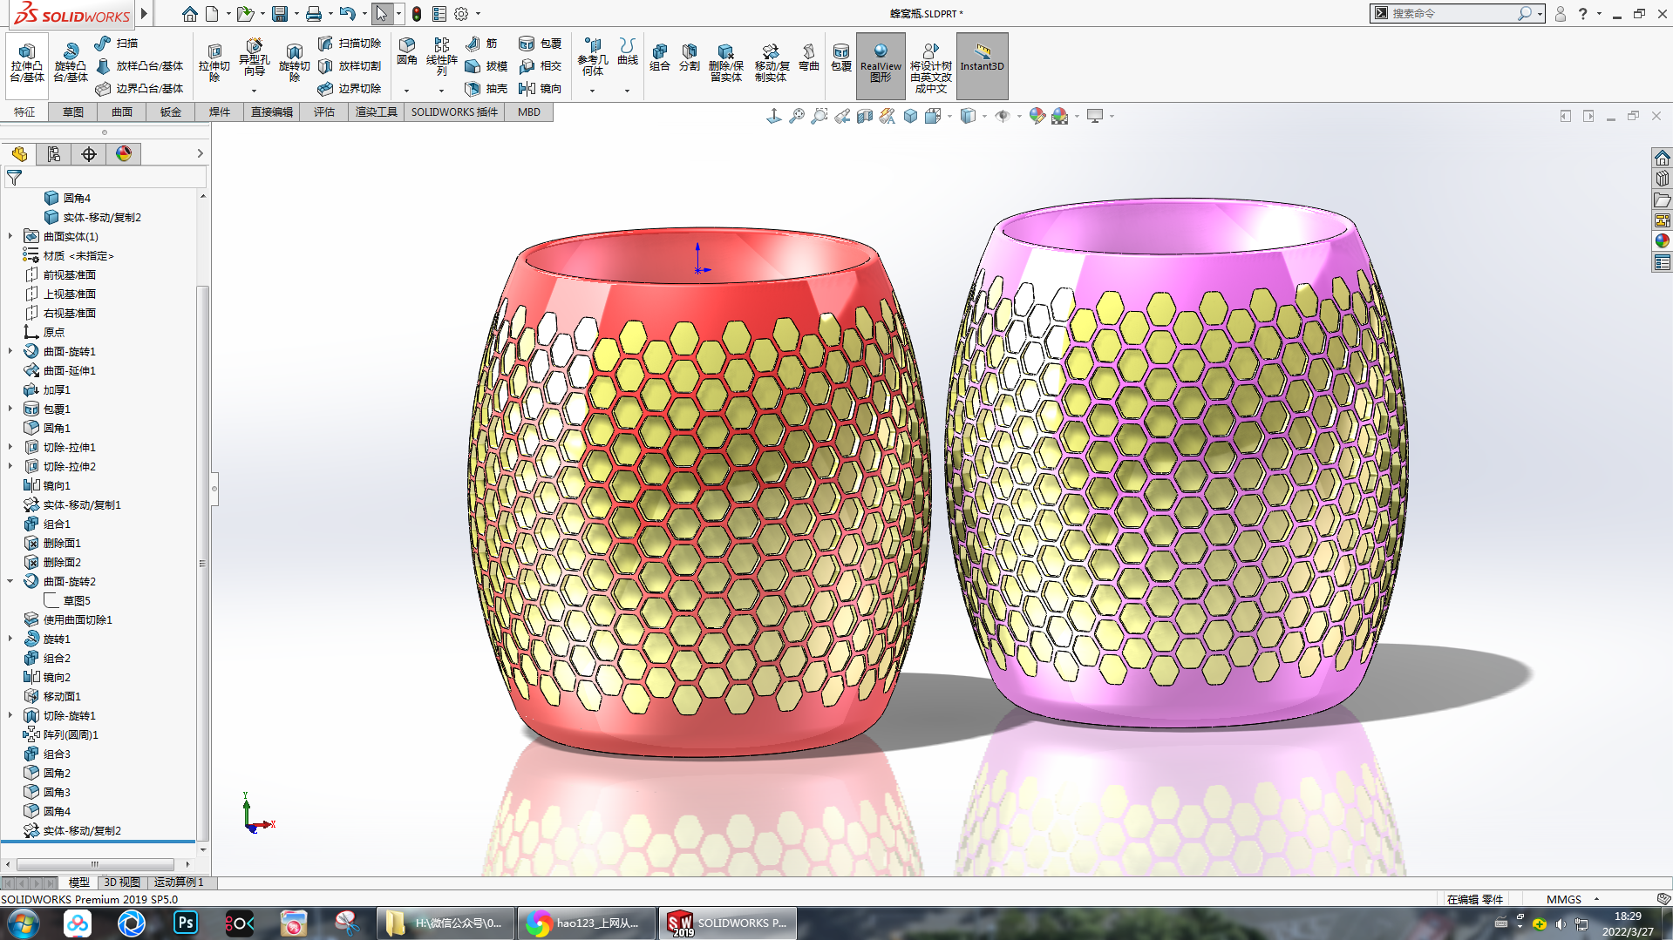Select the 旋转切除 revolved cut tool
This screenshot has height=940, width=1673.
[294, 62]
